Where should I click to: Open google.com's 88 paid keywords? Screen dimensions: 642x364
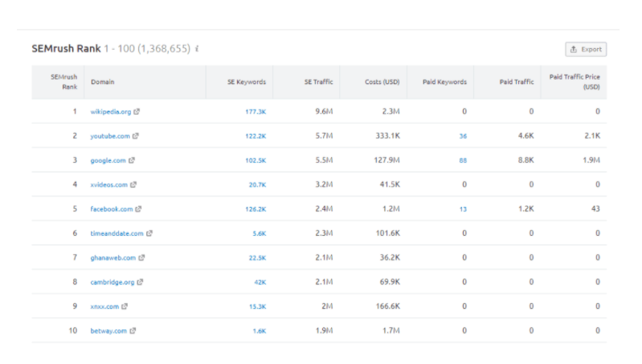coord(463,160)
